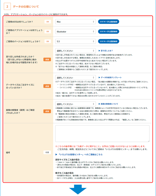
Task: Open the 画像の解像度について link
Action: click(108, 104)
